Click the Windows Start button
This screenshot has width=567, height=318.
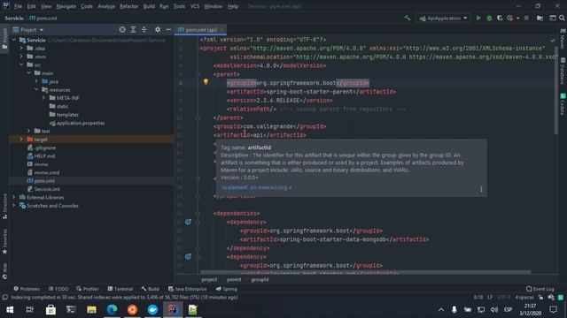(x=10, y=309)
